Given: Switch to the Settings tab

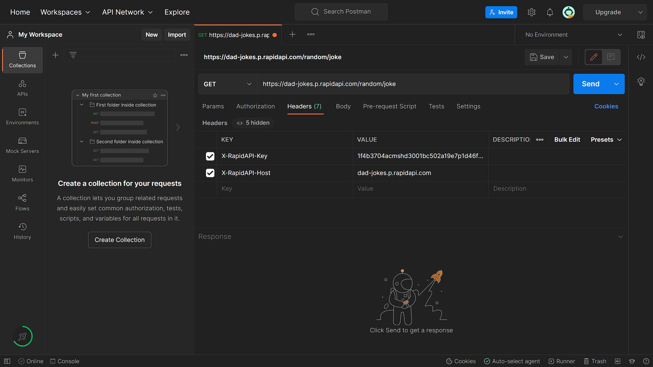Looking at the screenshot, I should click(468, 106).
